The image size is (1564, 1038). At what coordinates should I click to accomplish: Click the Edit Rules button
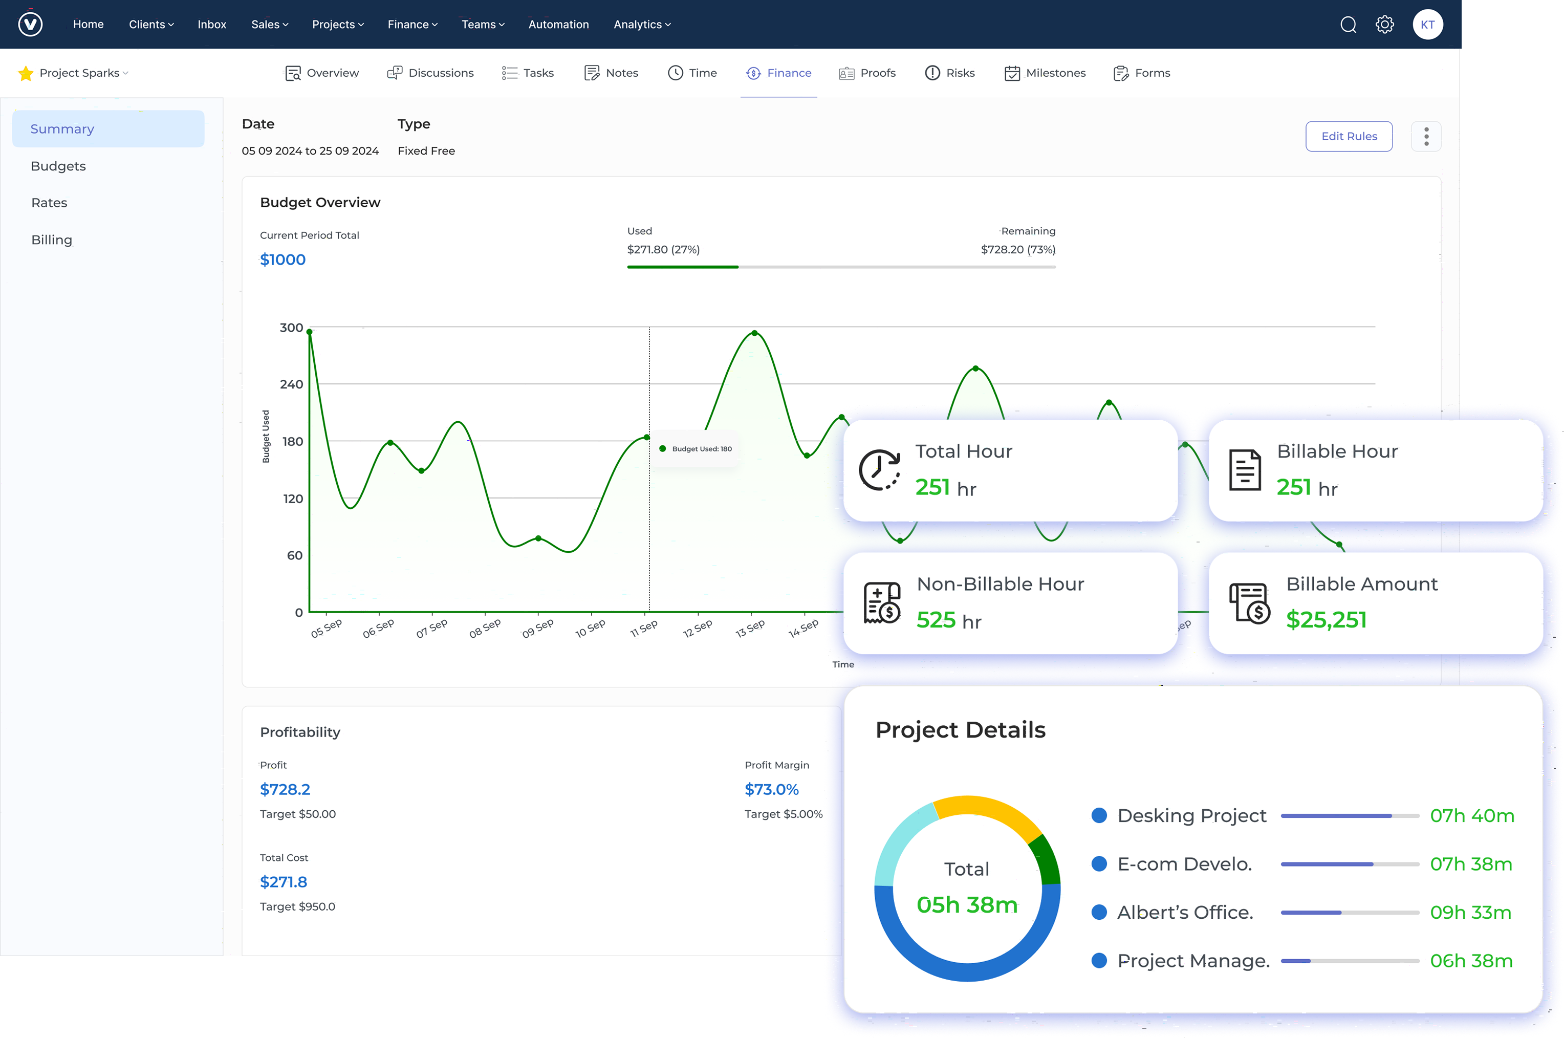click(x=1348, y=136)
